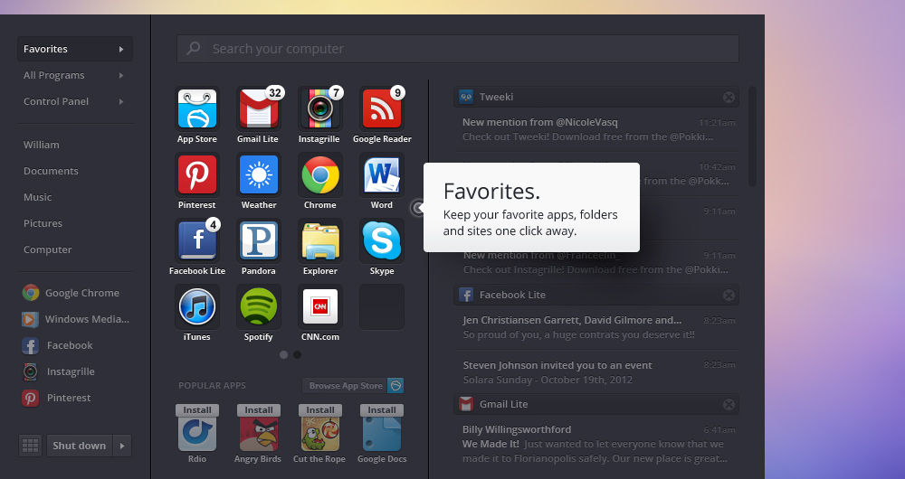Click Install label above Rdio
Viewport: 905px width, 479px height.
196,409
